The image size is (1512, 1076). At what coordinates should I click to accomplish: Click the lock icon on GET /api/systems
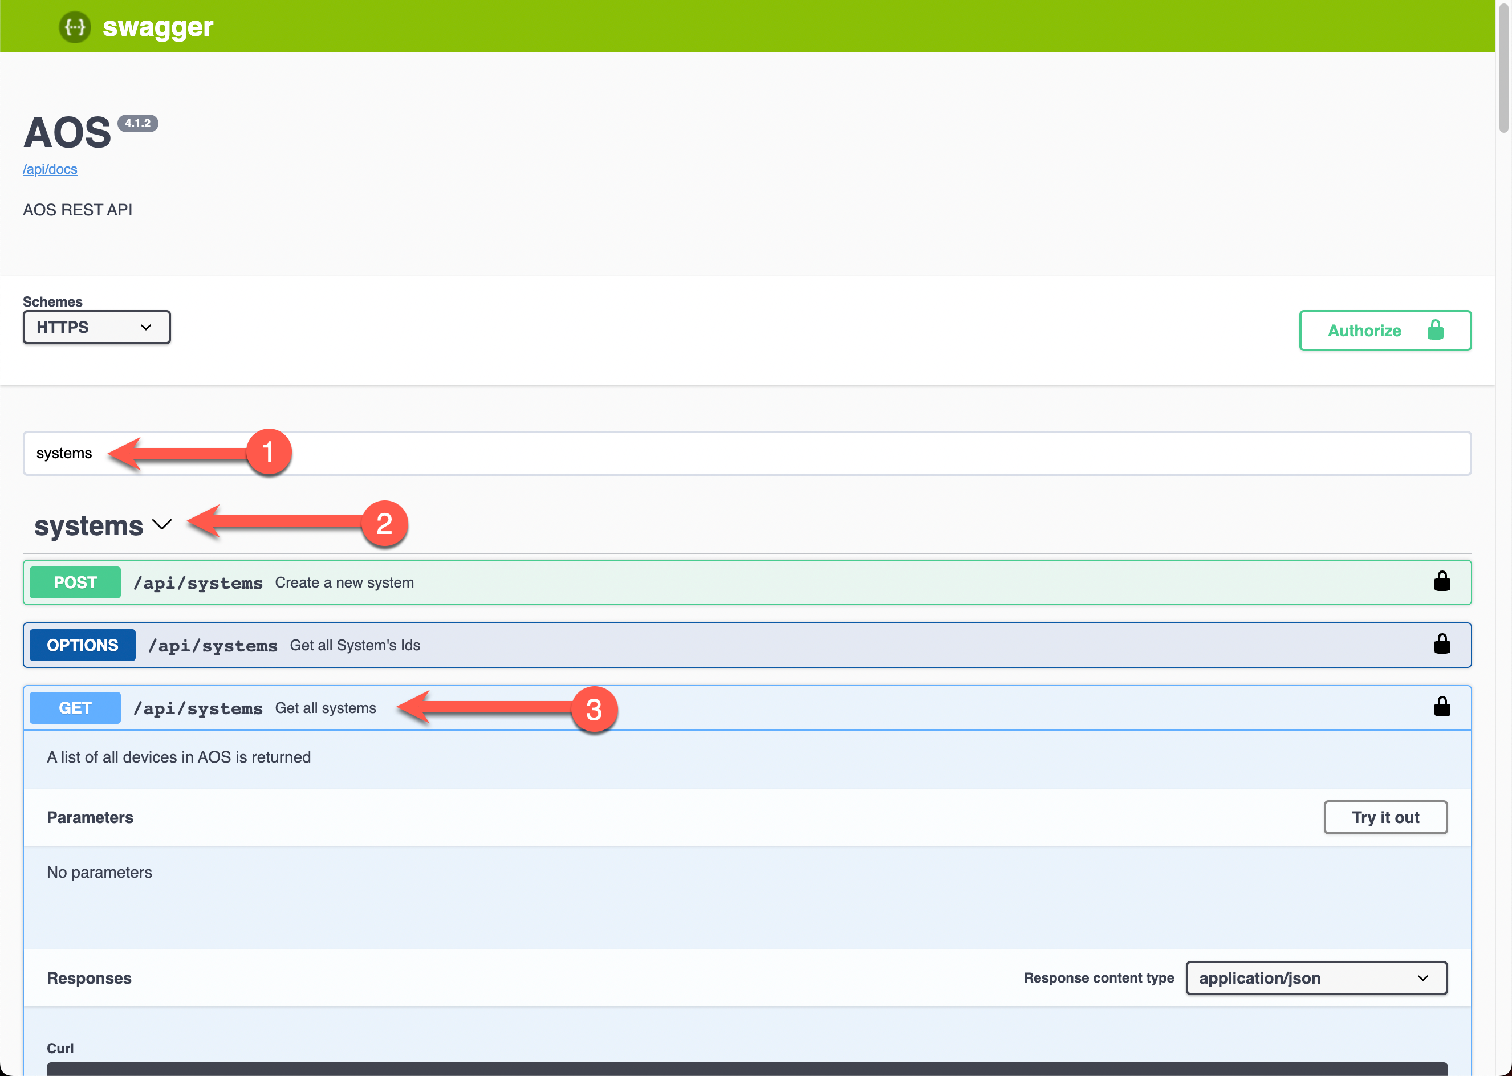coord(1442,707)
